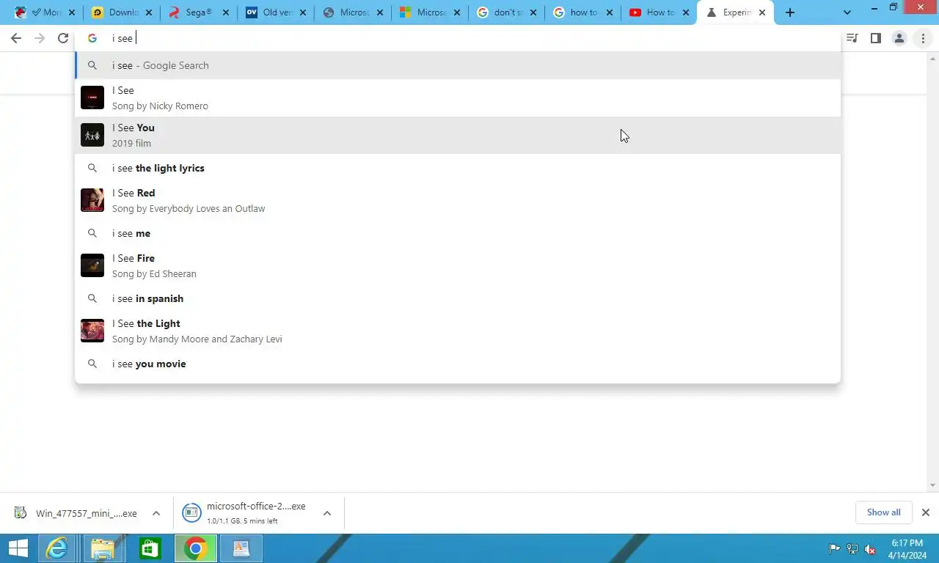Select "i see in spanish" suggestion

(458, 298)
